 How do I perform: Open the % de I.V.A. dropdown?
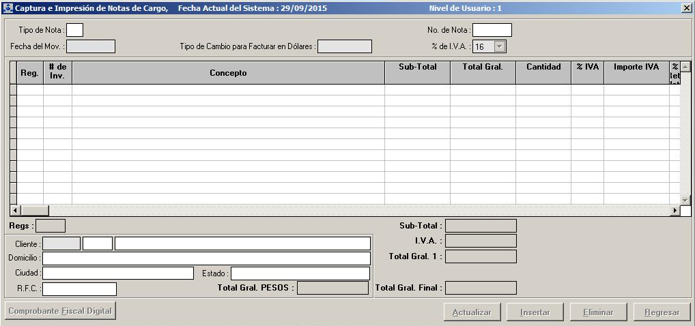(x=500, y=46)
